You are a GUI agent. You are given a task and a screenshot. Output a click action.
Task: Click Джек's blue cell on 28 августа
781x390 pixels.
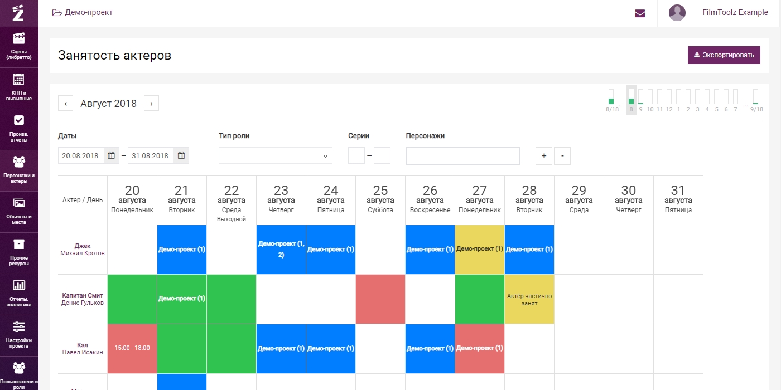click(529, 250)
